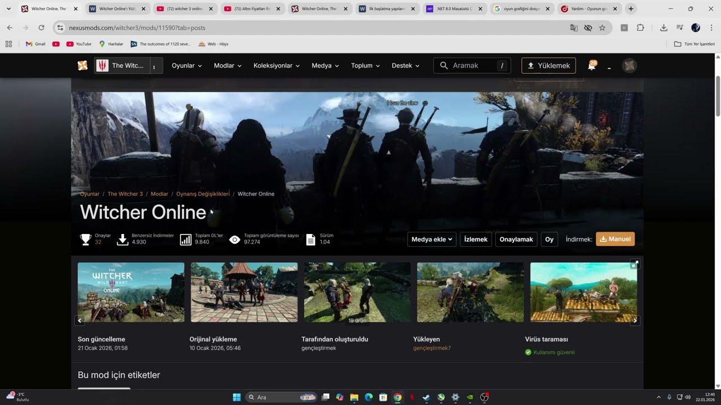Open the Koleksiyonlar dropdown menu

[x=277, y=66]
